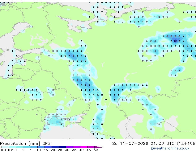Click the "Sa 11-07-2026 21..00 UTC (12+108)" timestamp

tap(154, 144)
